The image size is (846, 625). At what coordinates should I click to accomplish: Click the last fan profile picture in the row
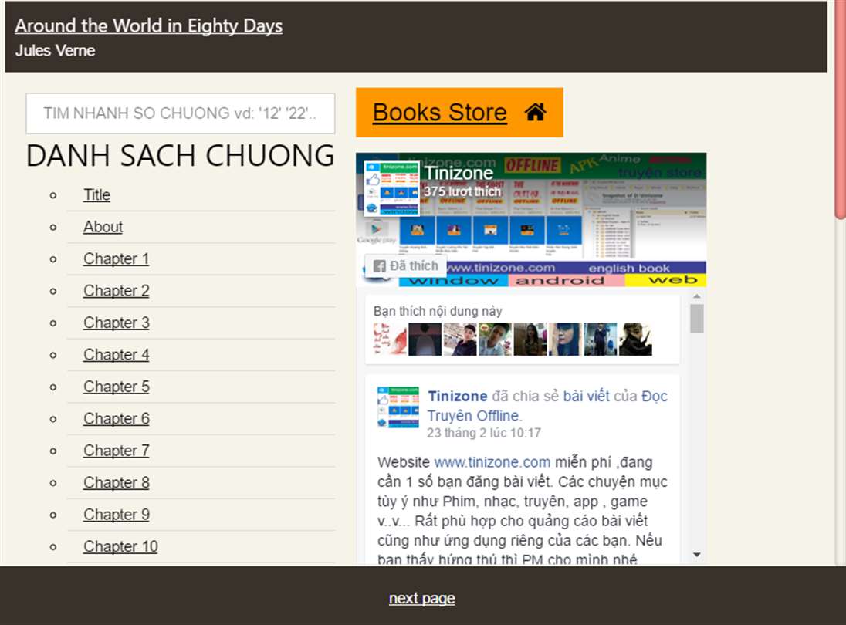tap(635, 340)
